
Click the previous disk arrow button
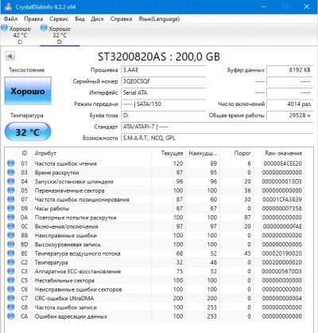(10, 56)
